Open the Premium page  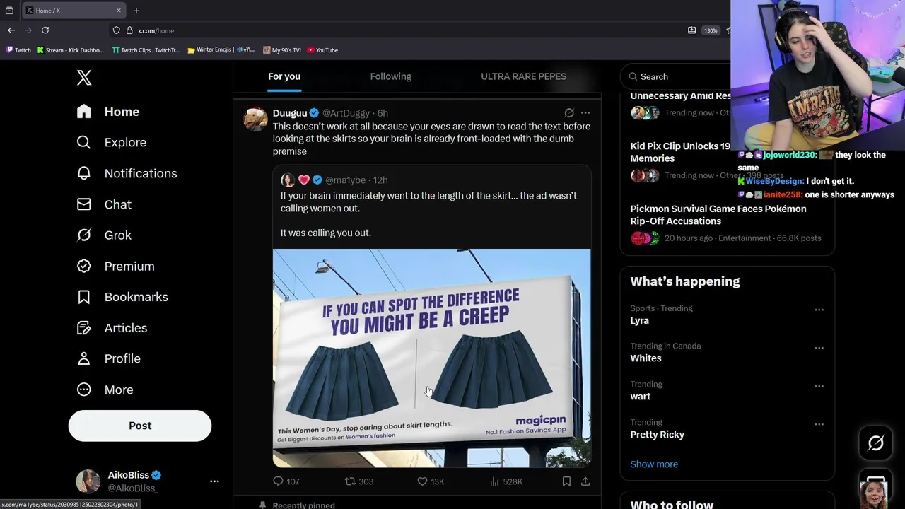[116, 267]
